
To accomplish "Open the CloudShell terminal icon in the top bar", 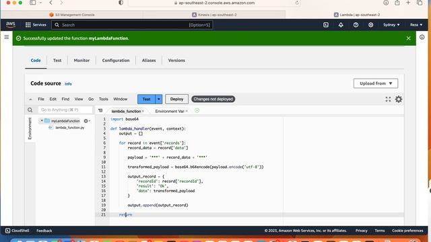I will point(326,25).
